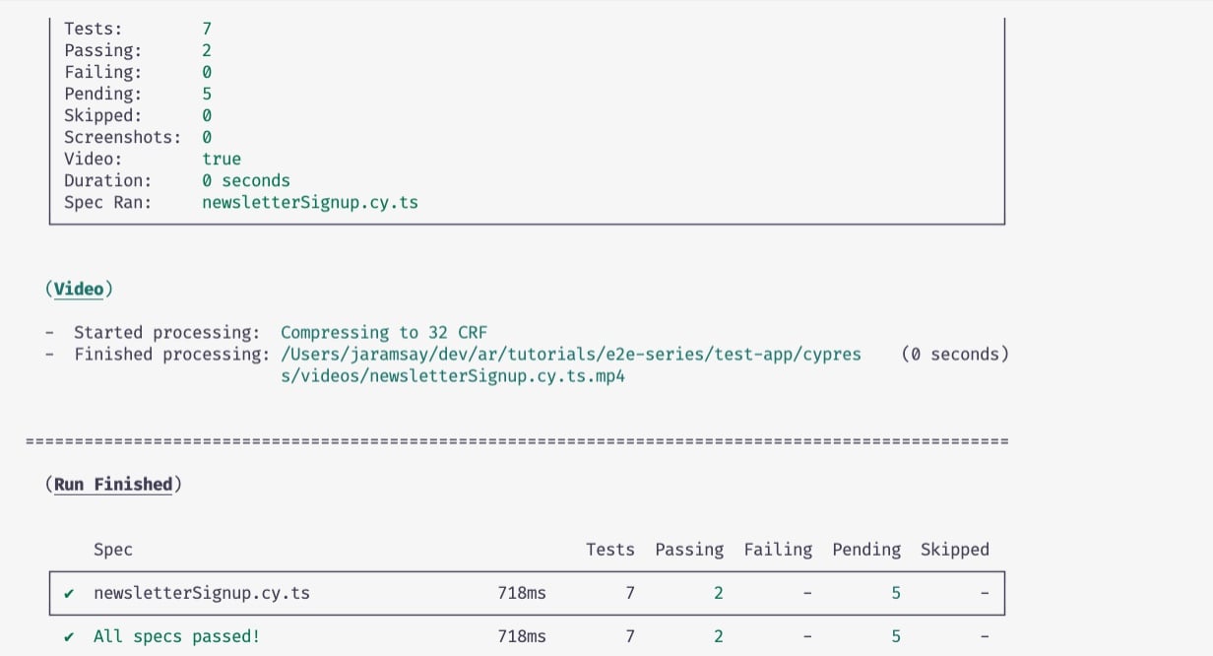Click the 'Tests' column header
The width and height of the screenshot is (1213, 656).
tap(610, 550)
